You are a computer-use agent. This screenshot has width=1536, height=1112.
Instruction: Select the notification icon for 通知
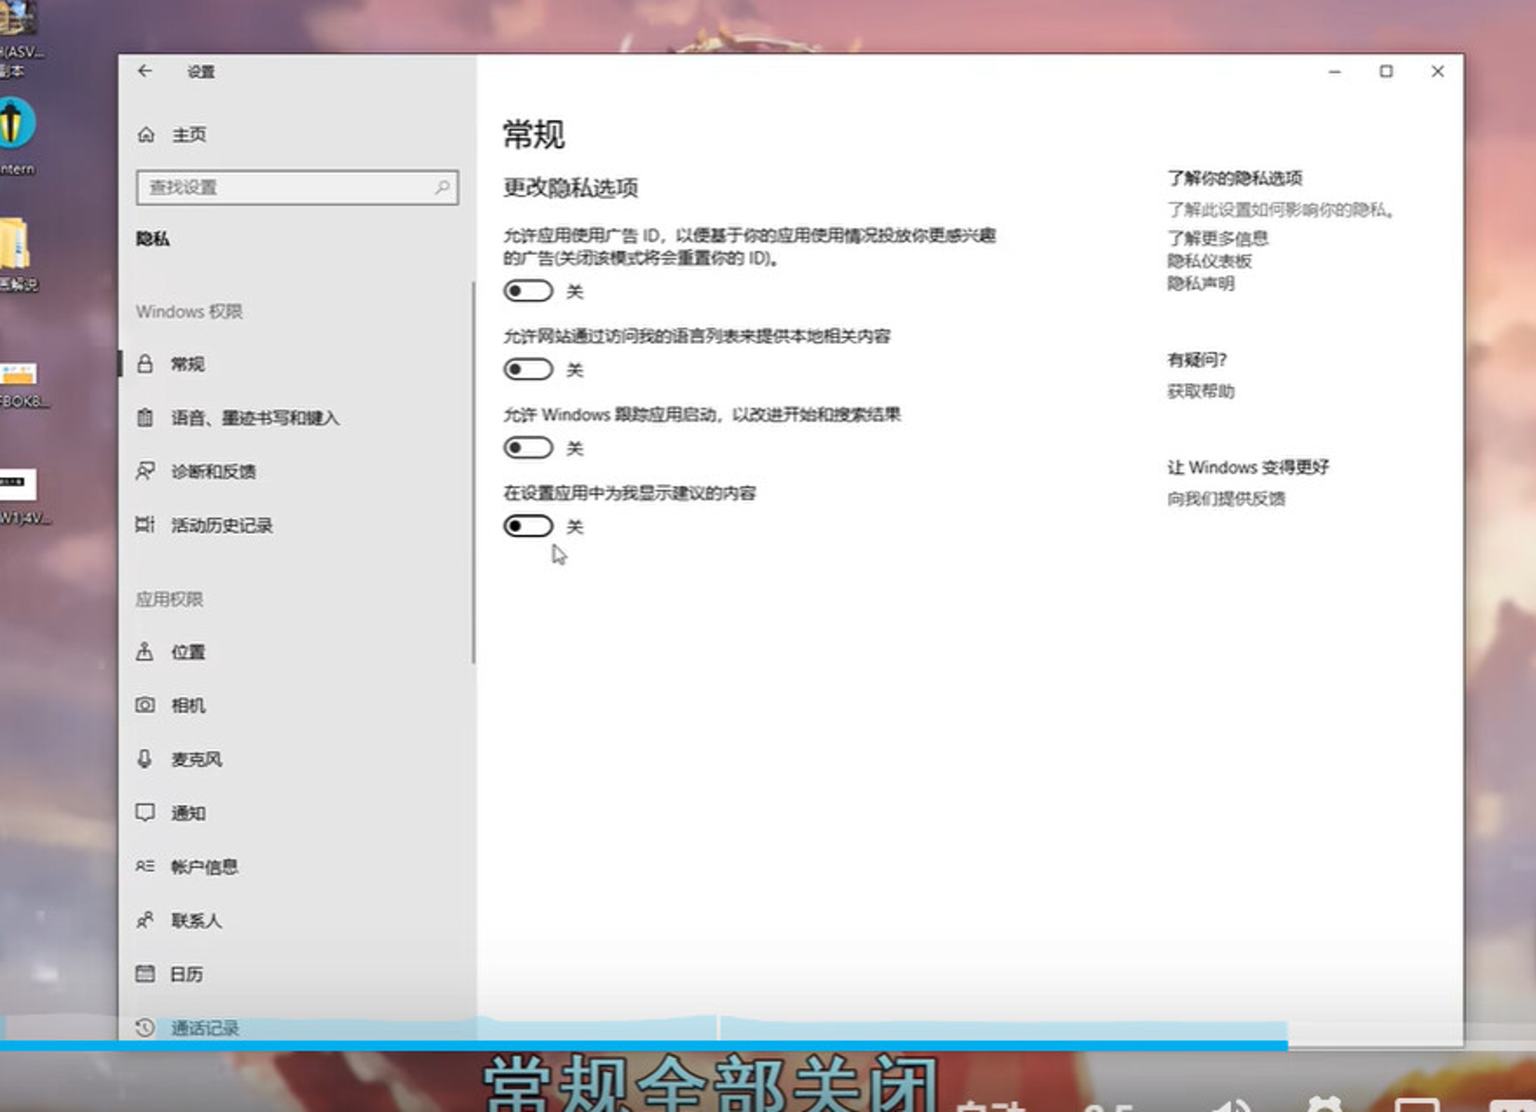145,812
